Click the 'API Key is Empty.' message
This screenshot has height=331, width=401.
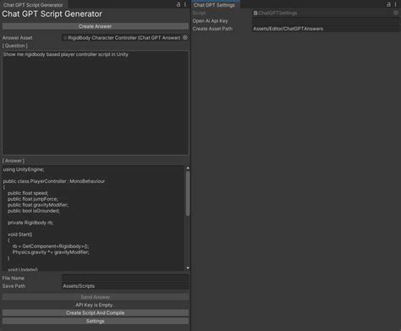[x=95, y=305]
